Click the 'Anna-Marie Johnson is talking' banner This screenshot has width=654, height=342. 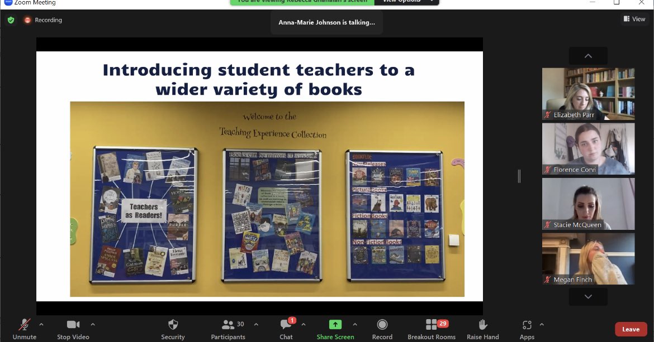pos(326,22)
